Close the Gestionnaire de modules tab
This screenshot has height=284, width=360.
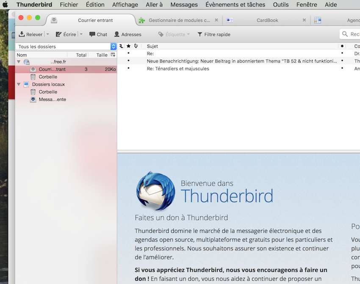pos(216,20)
